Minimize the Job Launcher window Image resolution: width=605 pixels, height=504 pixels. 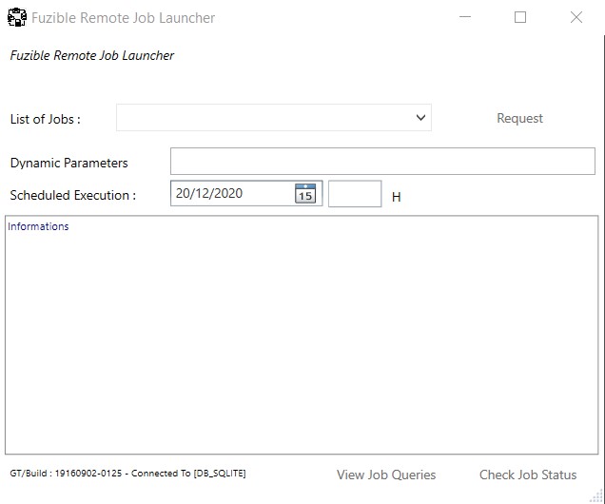[x=465, y=17]
